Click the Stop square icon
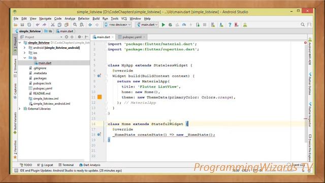The width and height of the screenshot is (325, 183). tap(205, 25)
